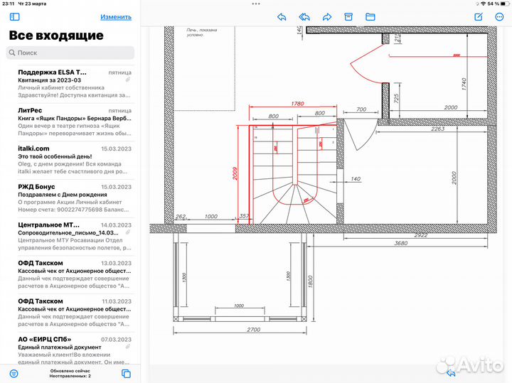Open the more options ellipsis menu
Viewport: 512px width, 383px height.
499,16
